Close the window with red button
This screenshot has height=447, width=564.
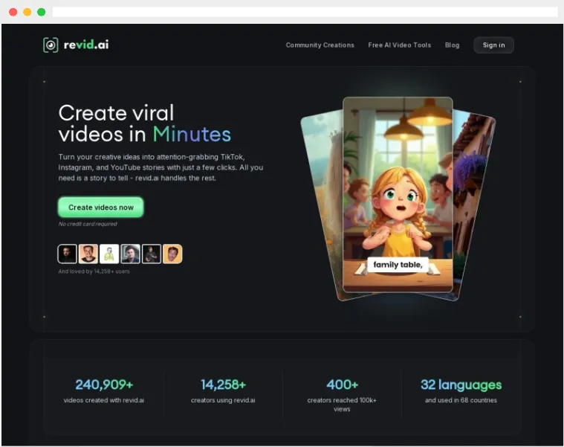point(13,12)
